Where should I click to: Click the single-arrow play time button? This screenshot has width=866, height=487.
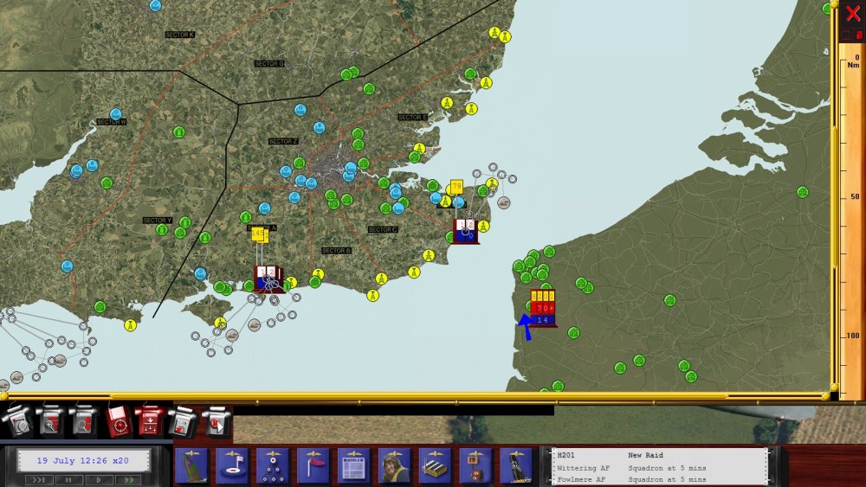click(99, 480)
